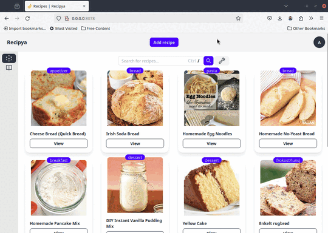Open the Most Visited bookmarks item
Image resolution: width=328 pixels, height=233 pixels.
tap(64, 29)
